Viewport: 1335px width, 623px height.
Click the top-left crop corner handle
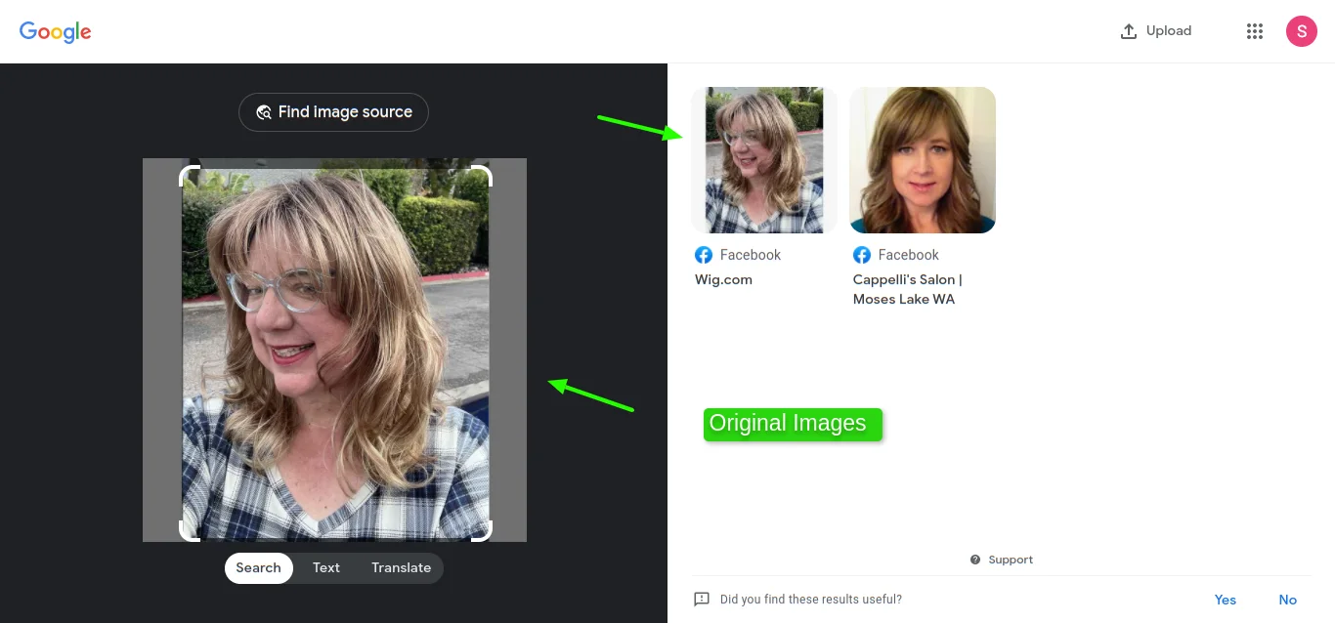pyautogui.click(x=187, y=174)
